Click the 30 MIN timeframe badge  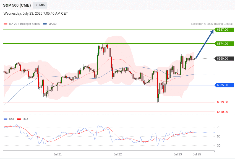tap(40, 5)
